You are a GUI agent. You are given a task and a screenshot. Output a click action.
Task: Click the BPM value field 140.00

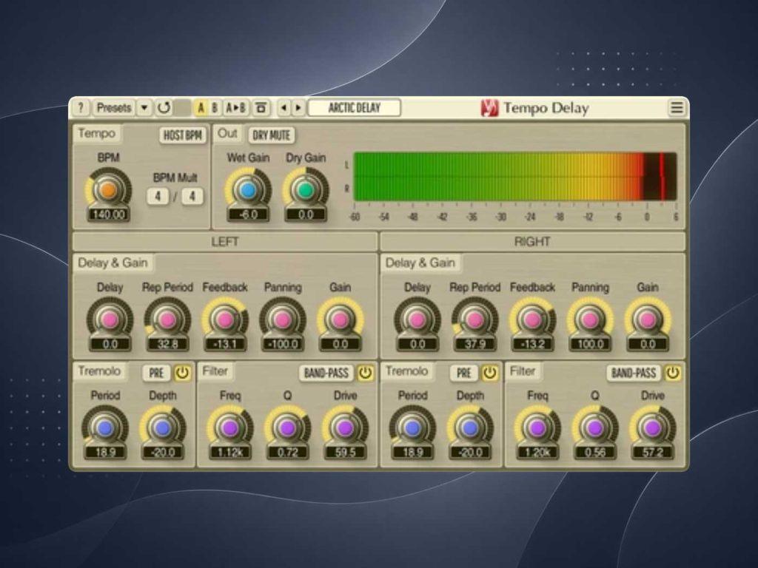pos(108,214)
